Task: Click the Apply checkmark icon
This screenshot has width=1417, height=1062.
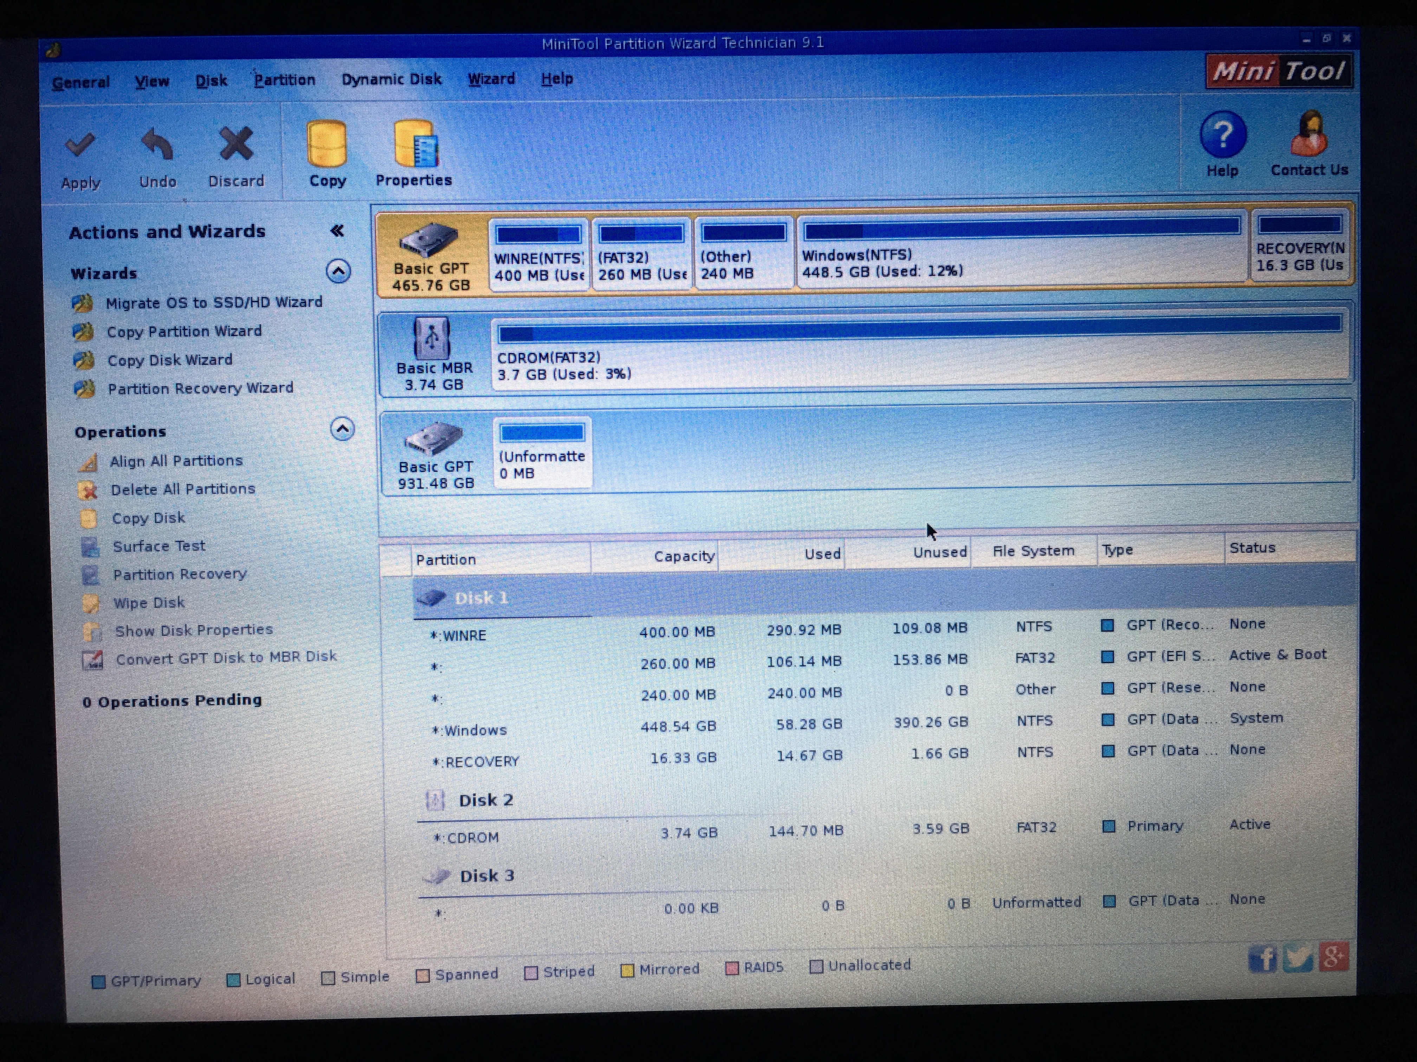Action: 80,145
